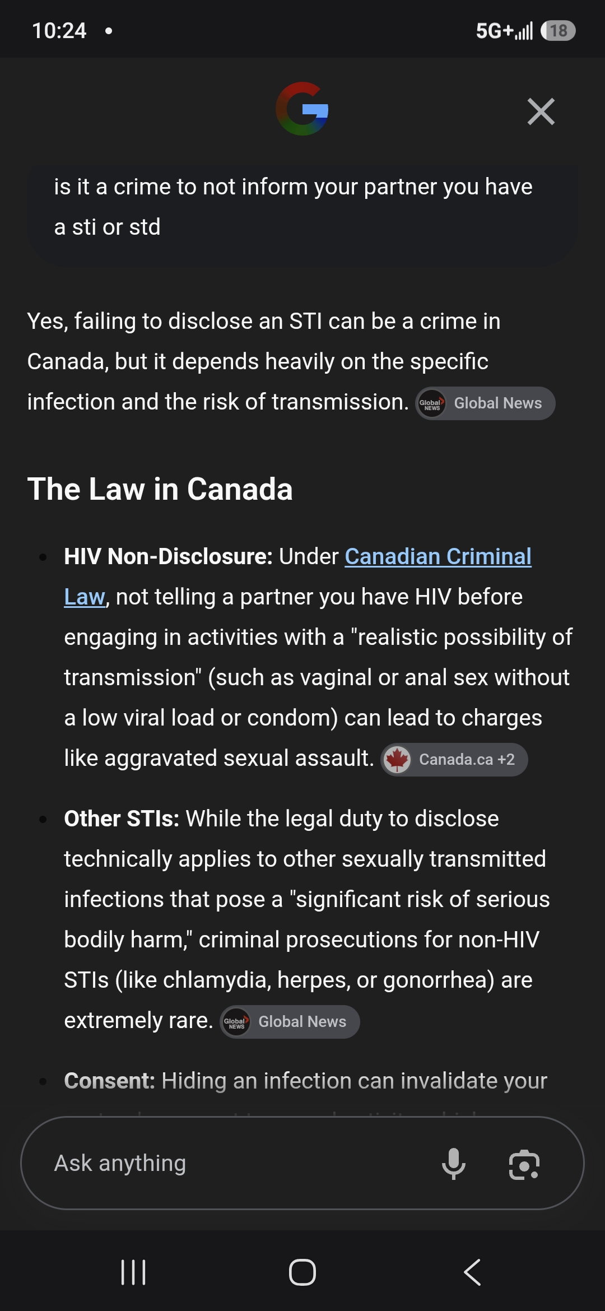The width and height of the screenshot is (605, 1311).
Task: Tap the Google G logo
Action: 302,109
